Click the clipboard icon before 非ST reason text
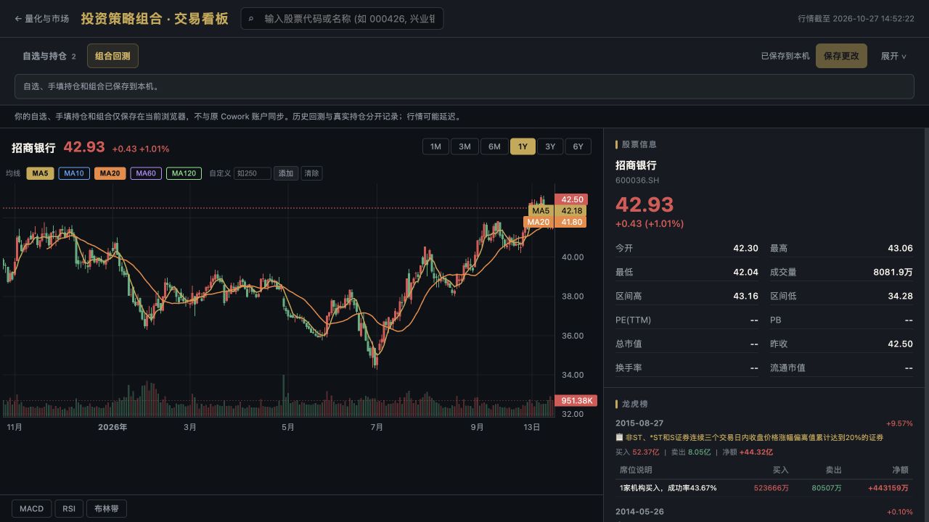The image size is (929, 522). (x=619, y=438)
